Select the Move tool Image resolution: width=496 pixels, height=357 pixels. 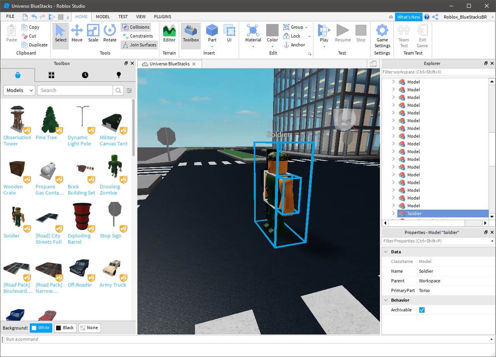click(77, 33)
